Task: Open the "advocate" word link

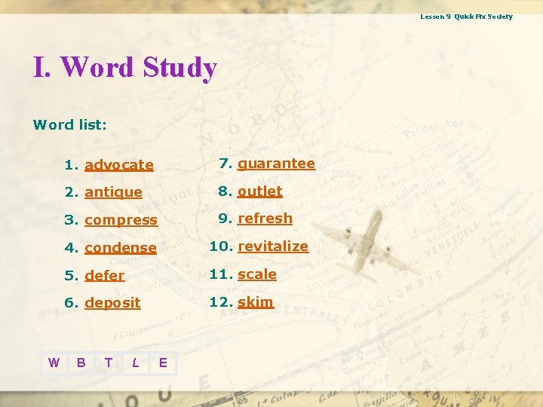Action: pos(119,165)
